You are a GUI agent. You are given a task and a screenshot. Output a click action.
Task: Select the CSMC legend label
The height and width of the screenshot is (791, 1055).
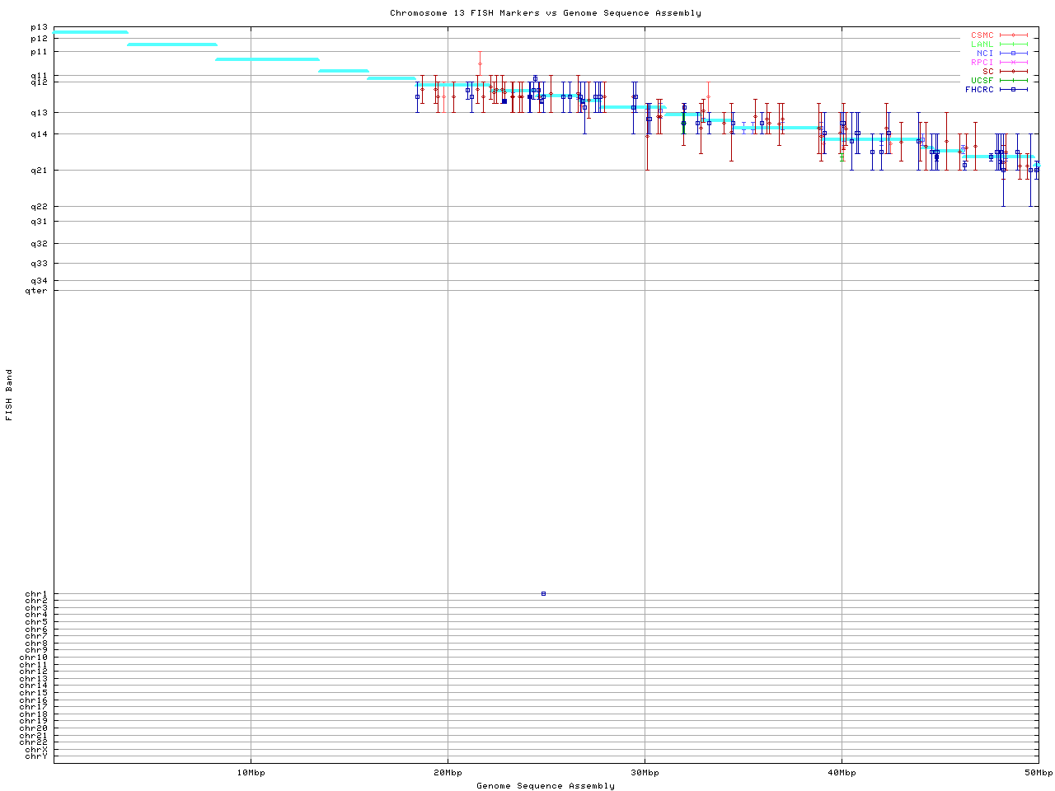982,35
